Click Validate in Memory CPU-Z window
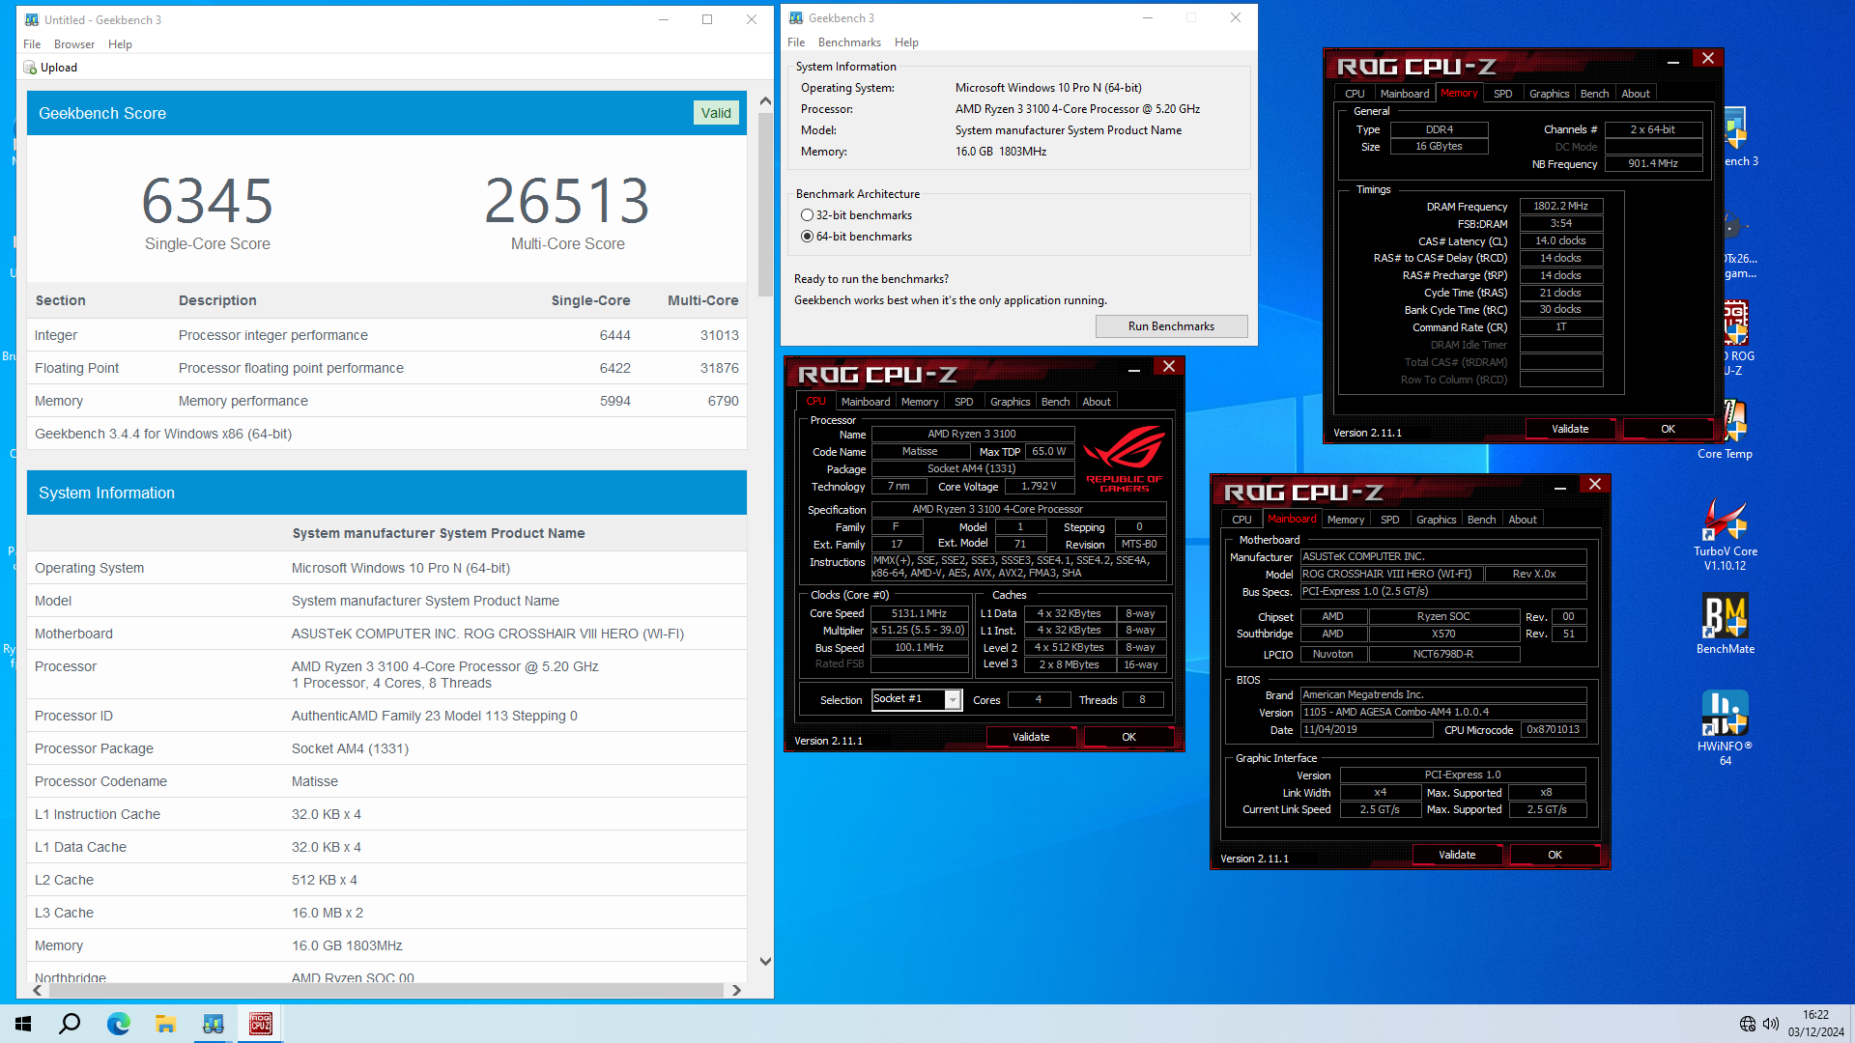 [x=1570, y=429]
